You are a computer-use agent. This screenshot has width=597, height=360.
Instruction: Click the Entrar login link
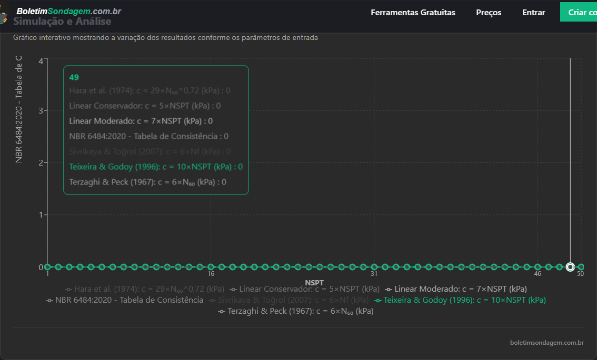(x=533, y=12)
